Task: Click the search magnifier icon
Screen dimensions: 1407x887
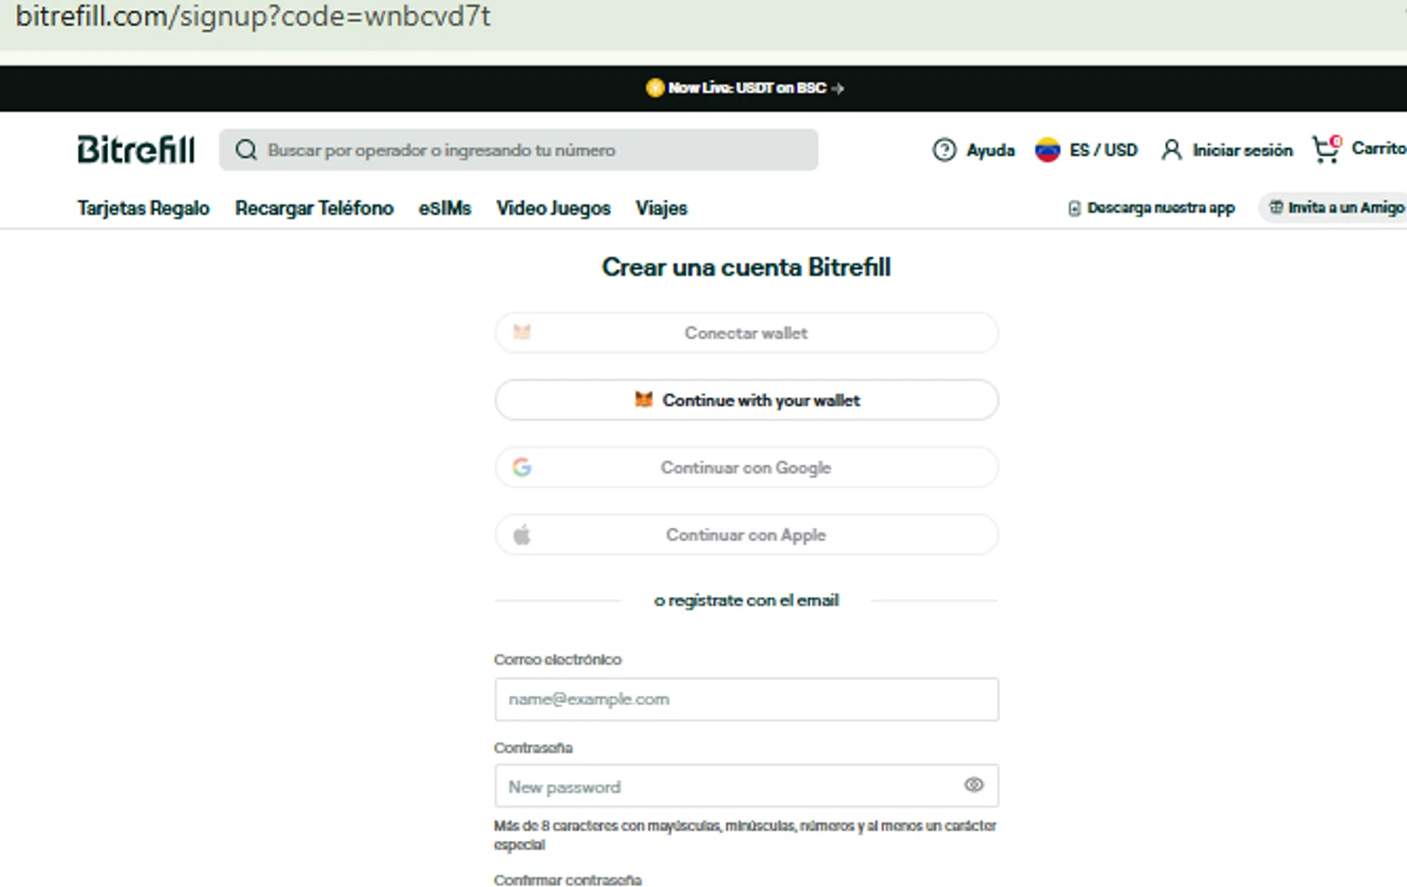Action: coord(246,150)
